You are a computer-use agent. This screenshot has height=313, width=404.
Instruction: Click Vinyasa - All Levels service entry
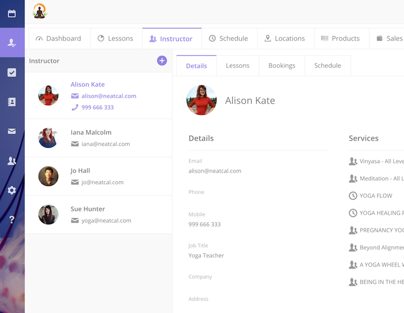(376, 161)
